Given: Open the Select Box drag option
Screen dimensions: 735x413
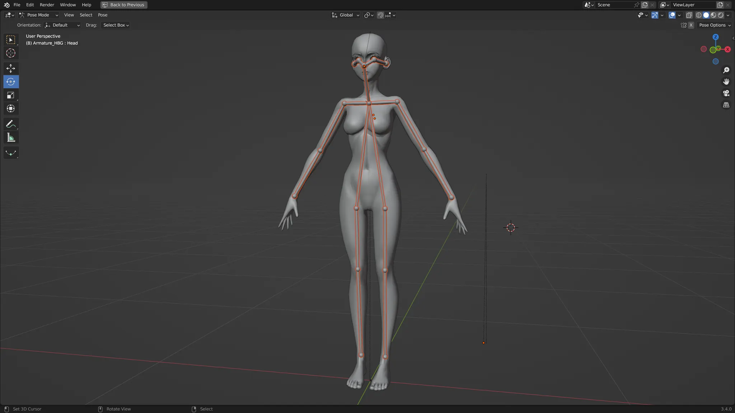Looking at the screenshot, I should click(x=116, y=25).
